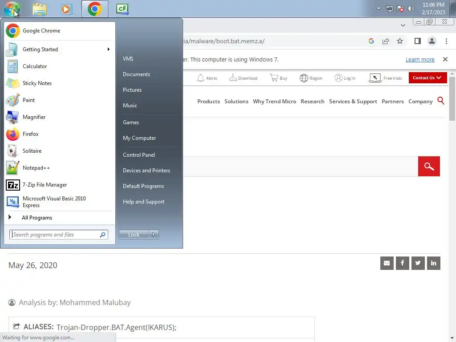Screen dimensions: 456x342
Task: Click Search programs and files field
Action: pyautogui.click(x=59, y=235)
